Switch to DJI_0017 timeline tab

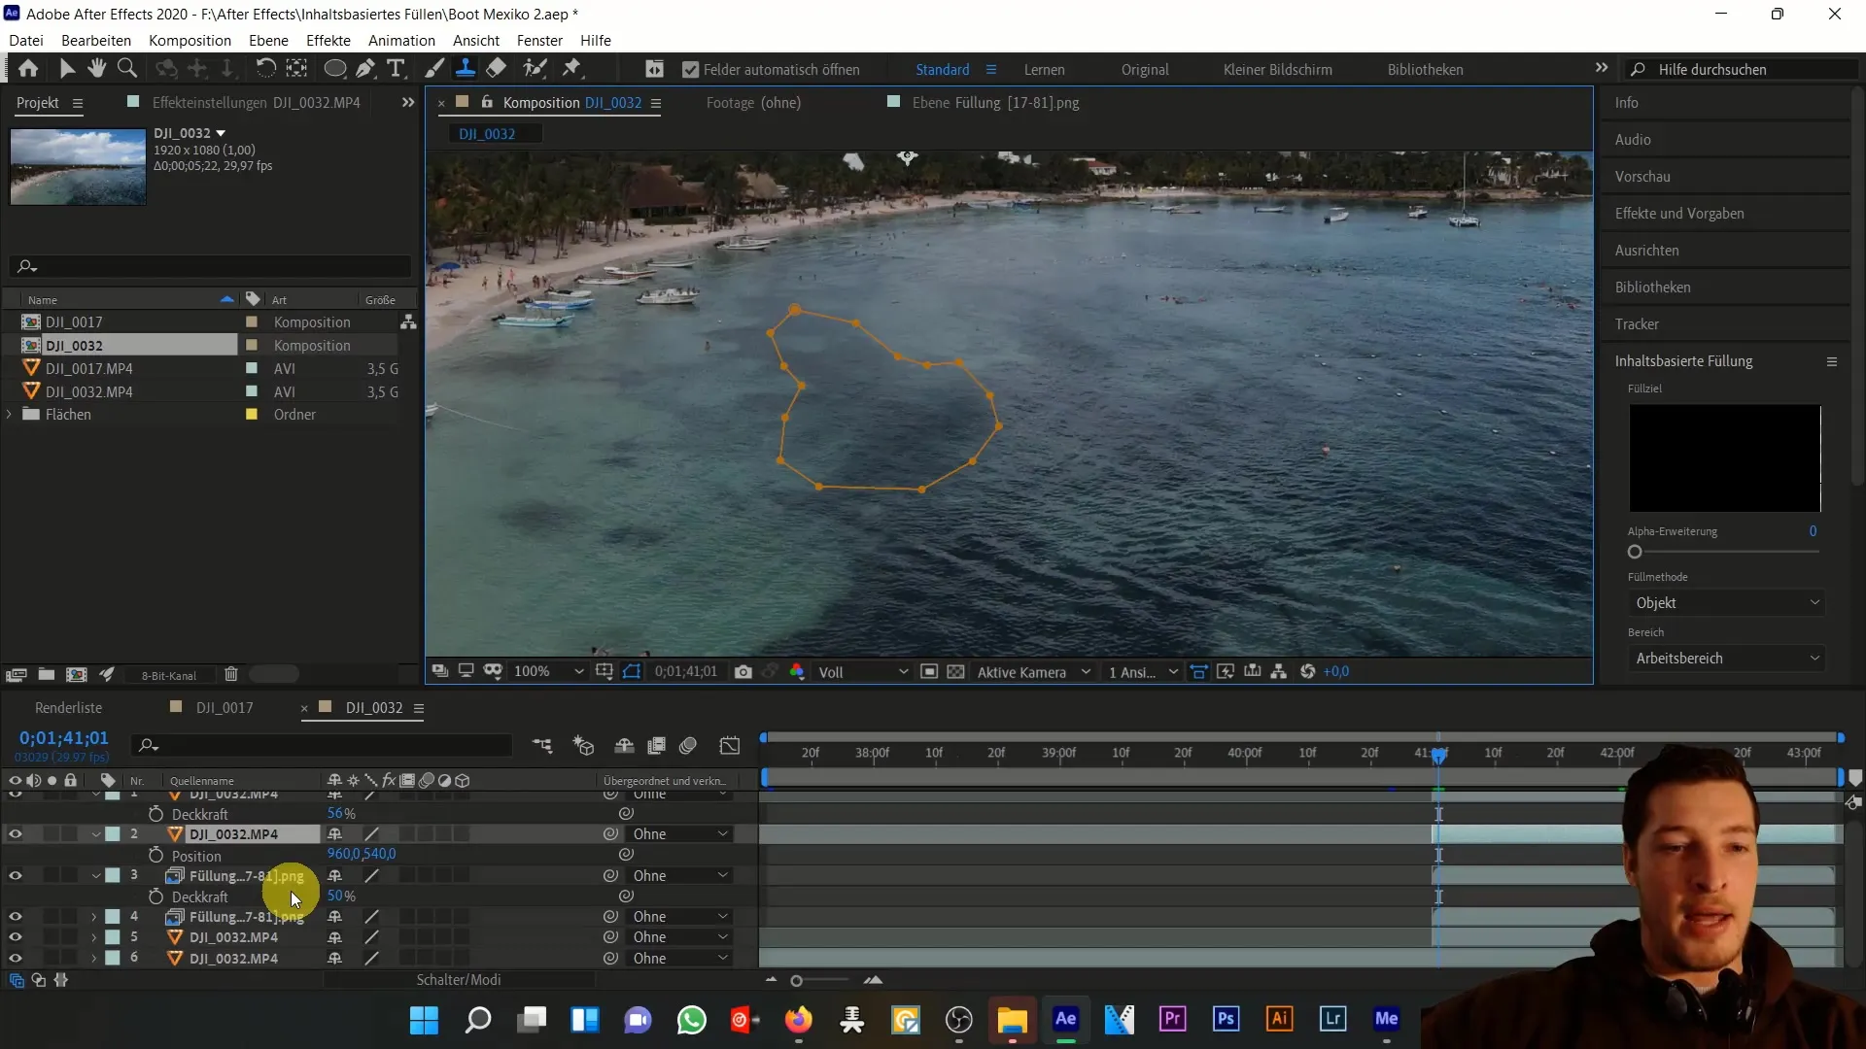[x=225, y=708]
